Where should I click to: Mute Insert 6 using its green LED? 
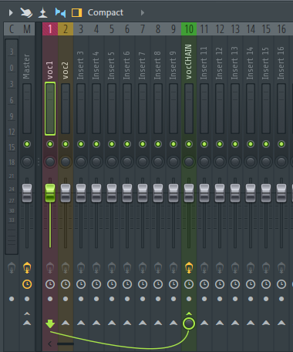click(x=127, y=144)
